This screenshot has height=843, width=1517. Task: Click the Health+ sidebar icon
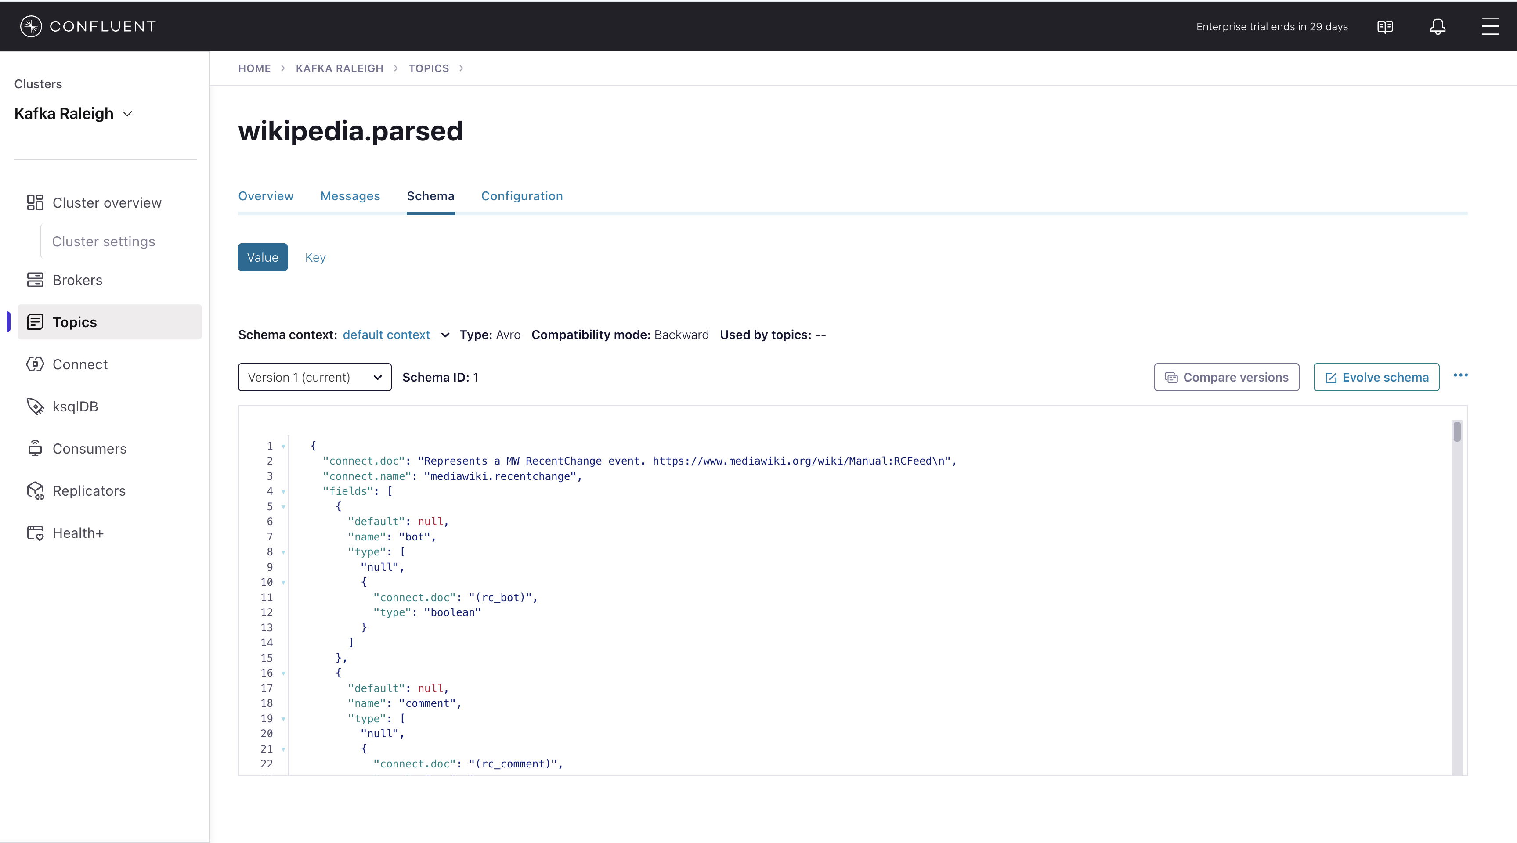coord(35,533)
